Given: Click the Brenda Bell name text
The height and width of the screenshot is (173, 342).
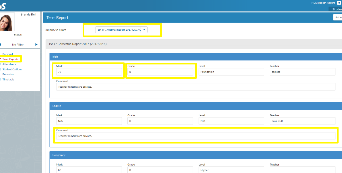Looking at the screenshot, I should [28, 14].
